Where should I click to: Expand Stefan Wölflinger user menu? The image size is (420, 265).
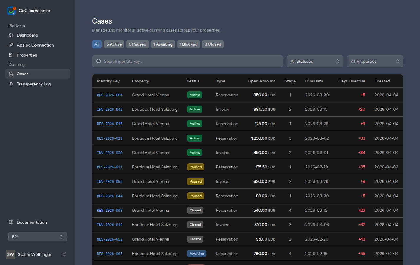coord(37,254)
